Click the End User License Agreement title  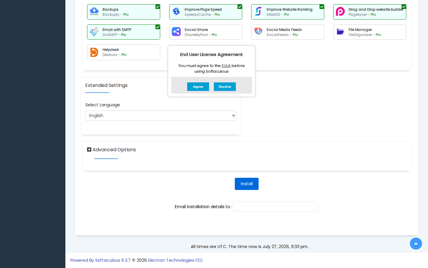tap(211, 54)
